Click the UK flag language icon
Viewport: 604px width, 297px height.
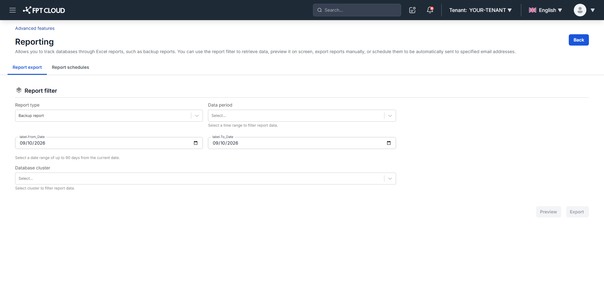coord(533,10)
